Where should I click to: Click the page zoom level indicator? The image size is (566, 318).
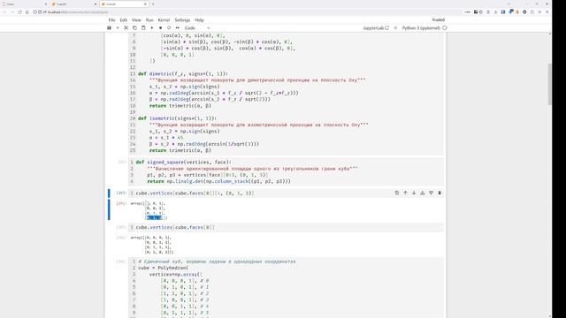click(468, 11)
